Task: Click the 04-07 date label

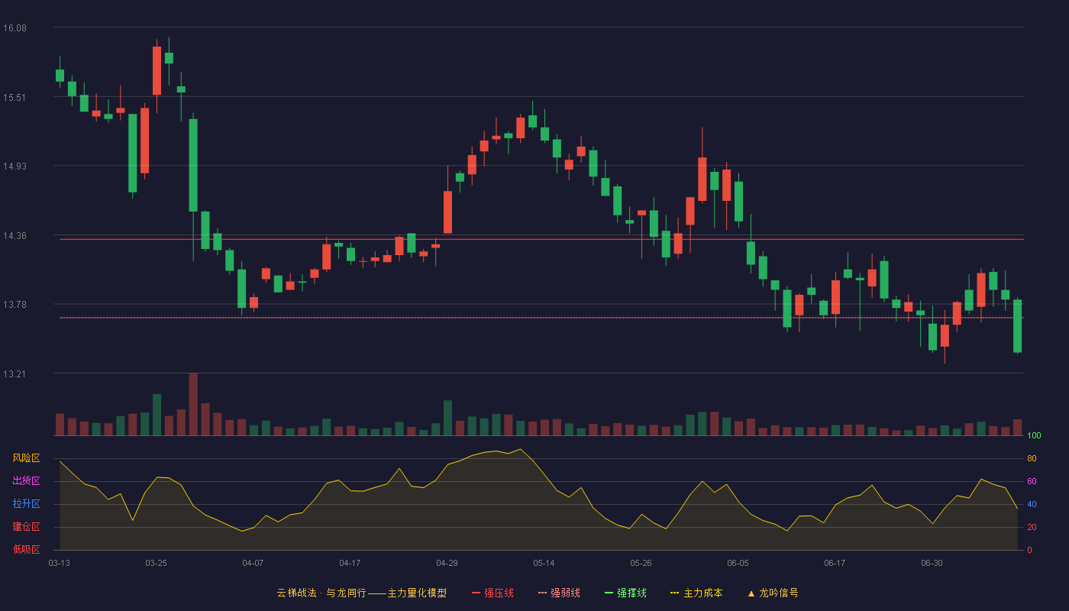Action: [x=253, y=563]
